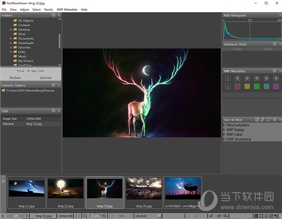Click the Activate link

[46, 78]
